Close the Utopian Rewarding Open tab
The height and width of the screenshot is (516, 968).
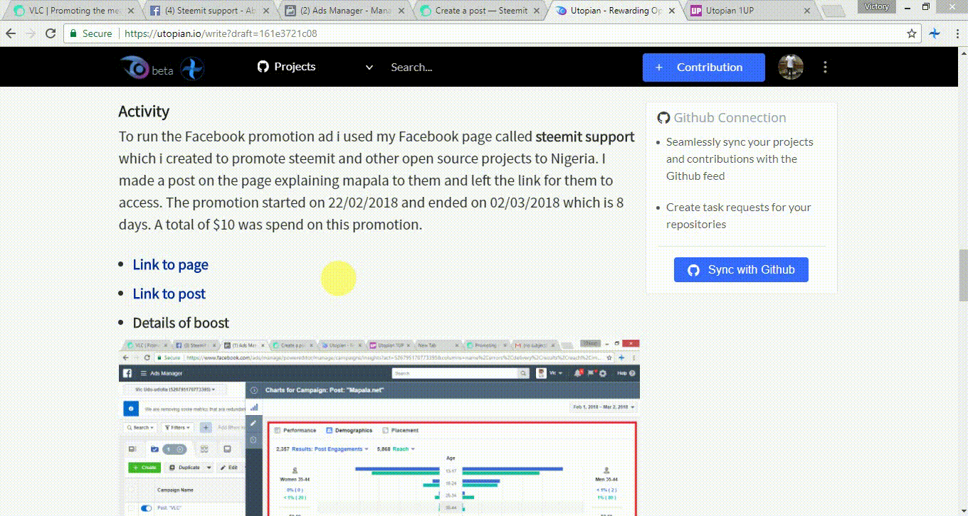pos(673,11)
